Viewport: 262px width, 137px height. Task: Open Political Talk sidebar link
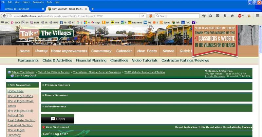pos(16,116)
